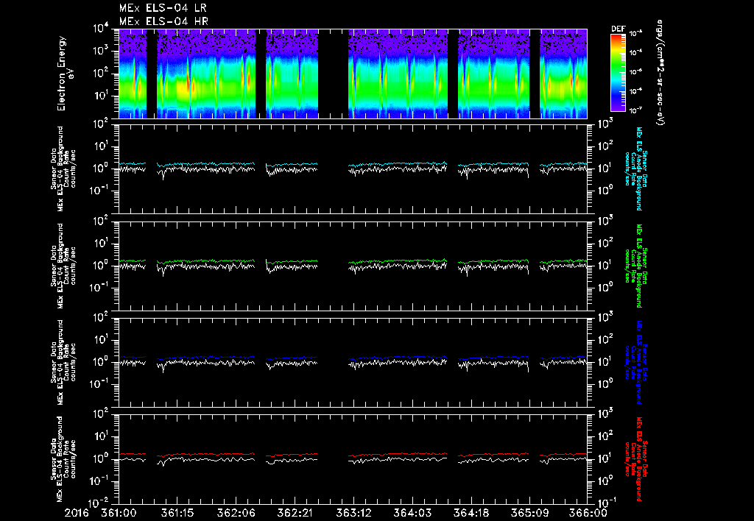
Task: Click the "363:12" time tick label
Action: (353, 513)
